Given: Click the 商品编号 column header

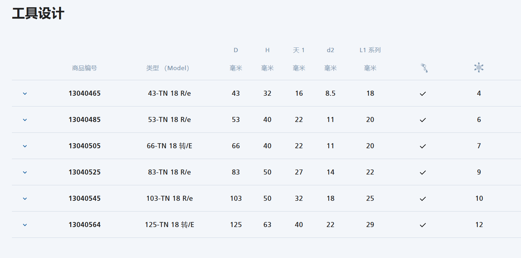Looking at the screenshot, I should (x=84, y=68).
